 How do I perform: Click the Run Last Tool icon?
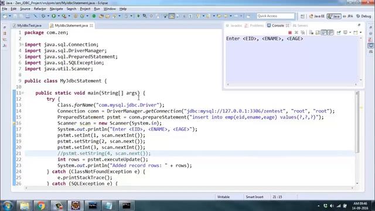click(x=64, y=16)
